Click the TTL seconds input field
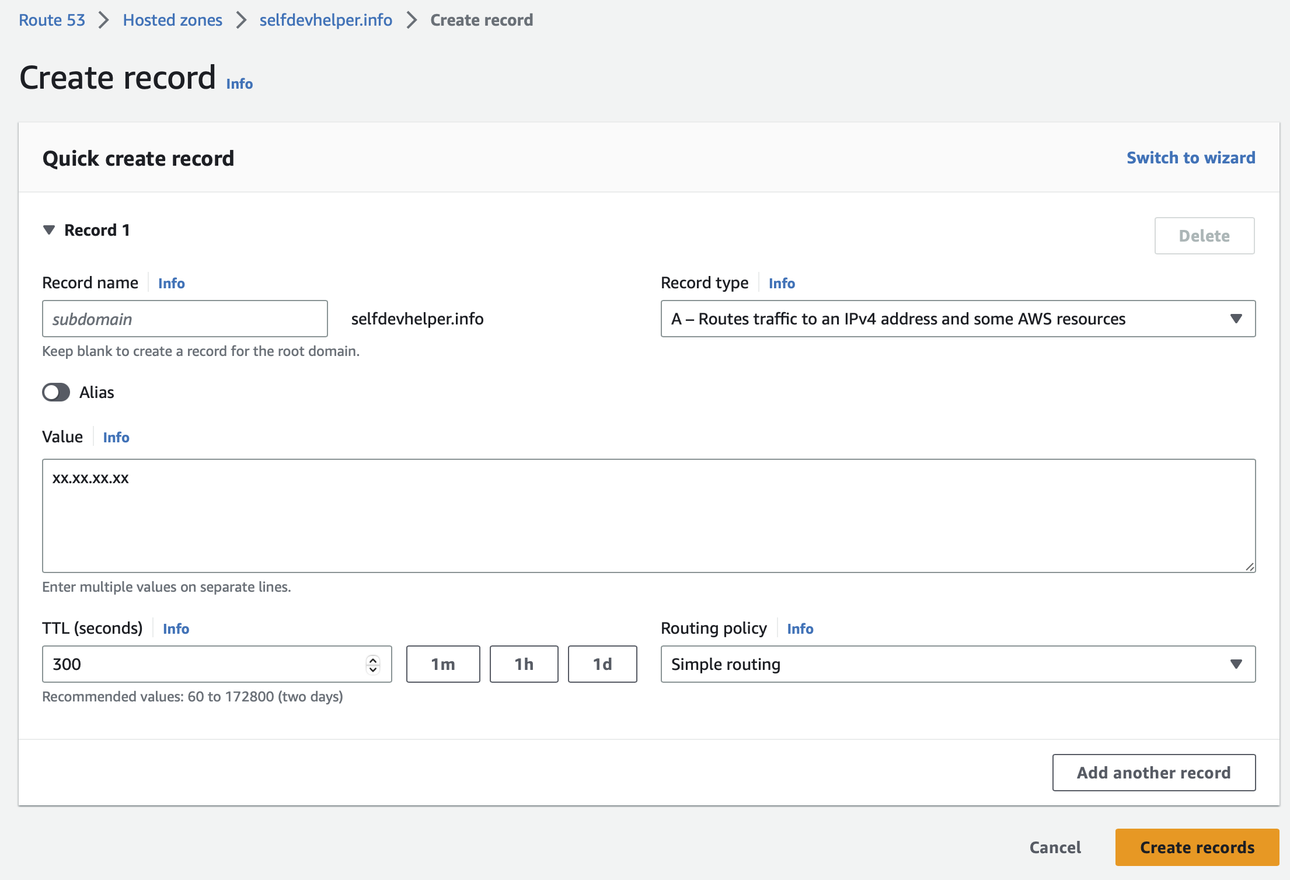This screenshot has height=880, width=1290. click(x=204, y=664)
